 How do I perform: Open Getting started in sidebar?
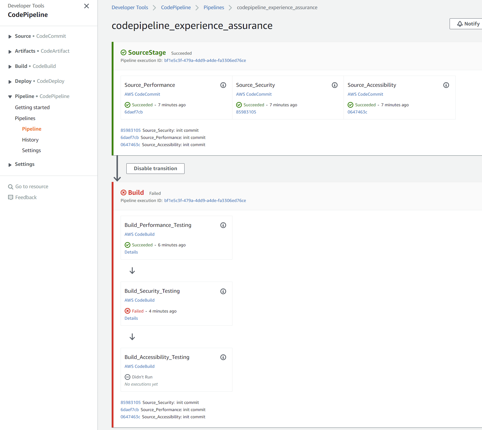[32, 107]
